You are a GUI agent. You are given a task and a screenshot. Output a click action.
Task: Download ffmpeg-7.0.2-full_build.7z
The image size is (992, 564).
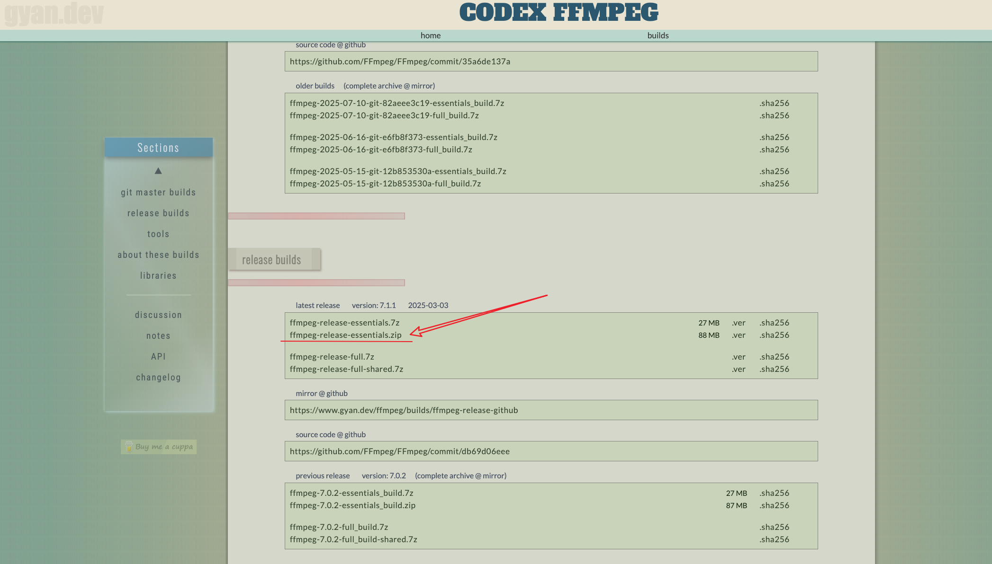click(x=339, y=527)
